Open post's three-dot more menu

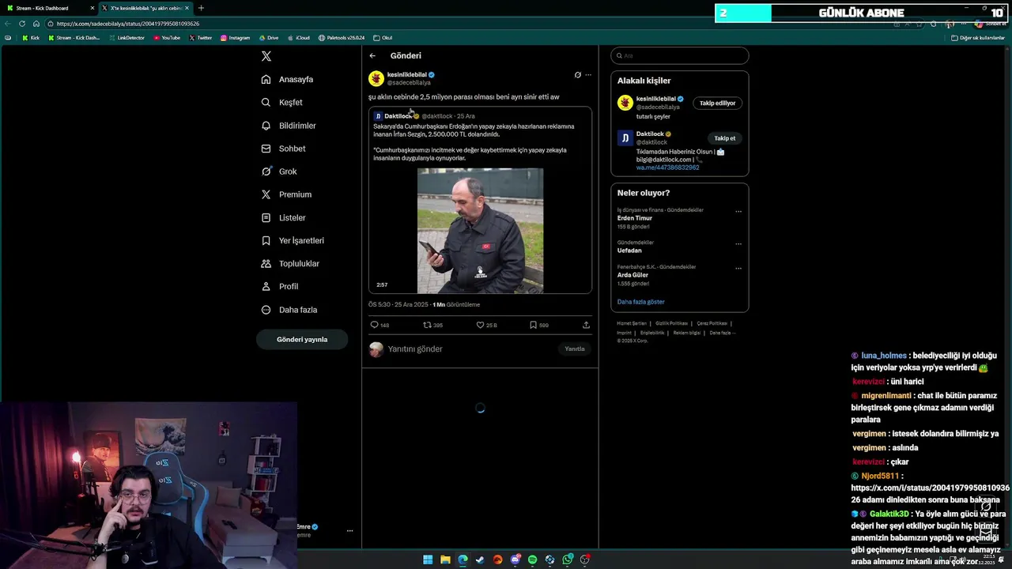point(588,75)
